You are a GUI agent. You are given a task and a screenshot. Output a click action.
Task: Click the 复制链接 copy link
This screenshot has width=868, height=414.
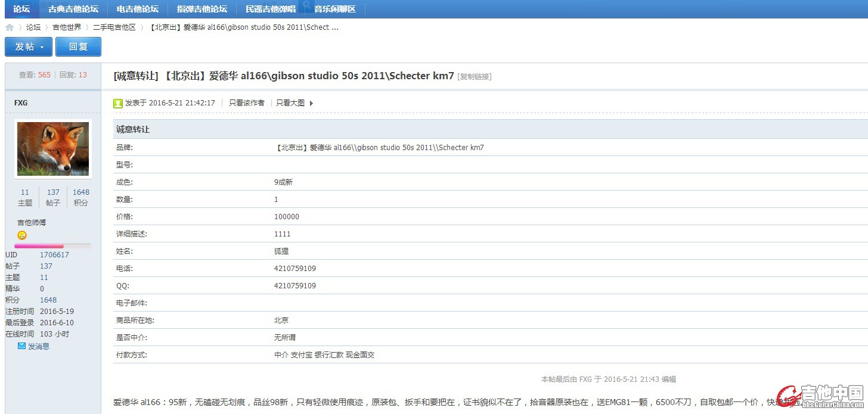(x=475, y=77)
